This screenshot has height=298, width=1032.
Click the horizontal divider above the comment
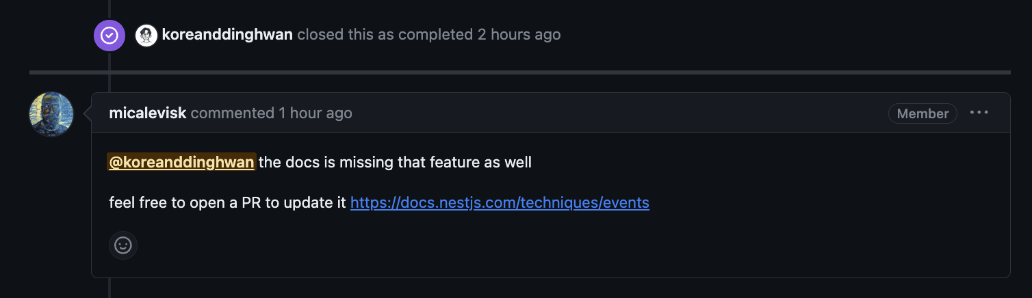coord(520,72)
